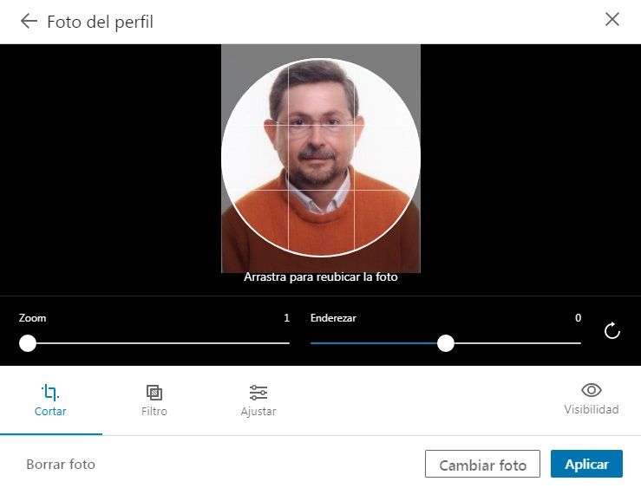Switch to the Cortar tab label
The width and height of the screenshot is (641, 488).
50,412
